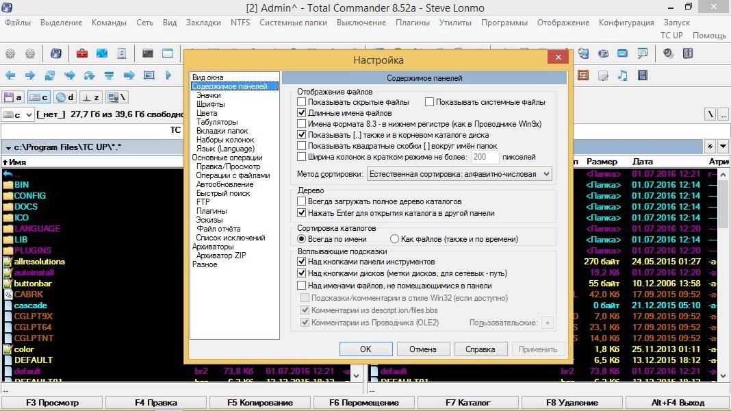Click the brown abacus toolbar icon
This screenshot has height=411, width=731.
click(x=583, y=75)
